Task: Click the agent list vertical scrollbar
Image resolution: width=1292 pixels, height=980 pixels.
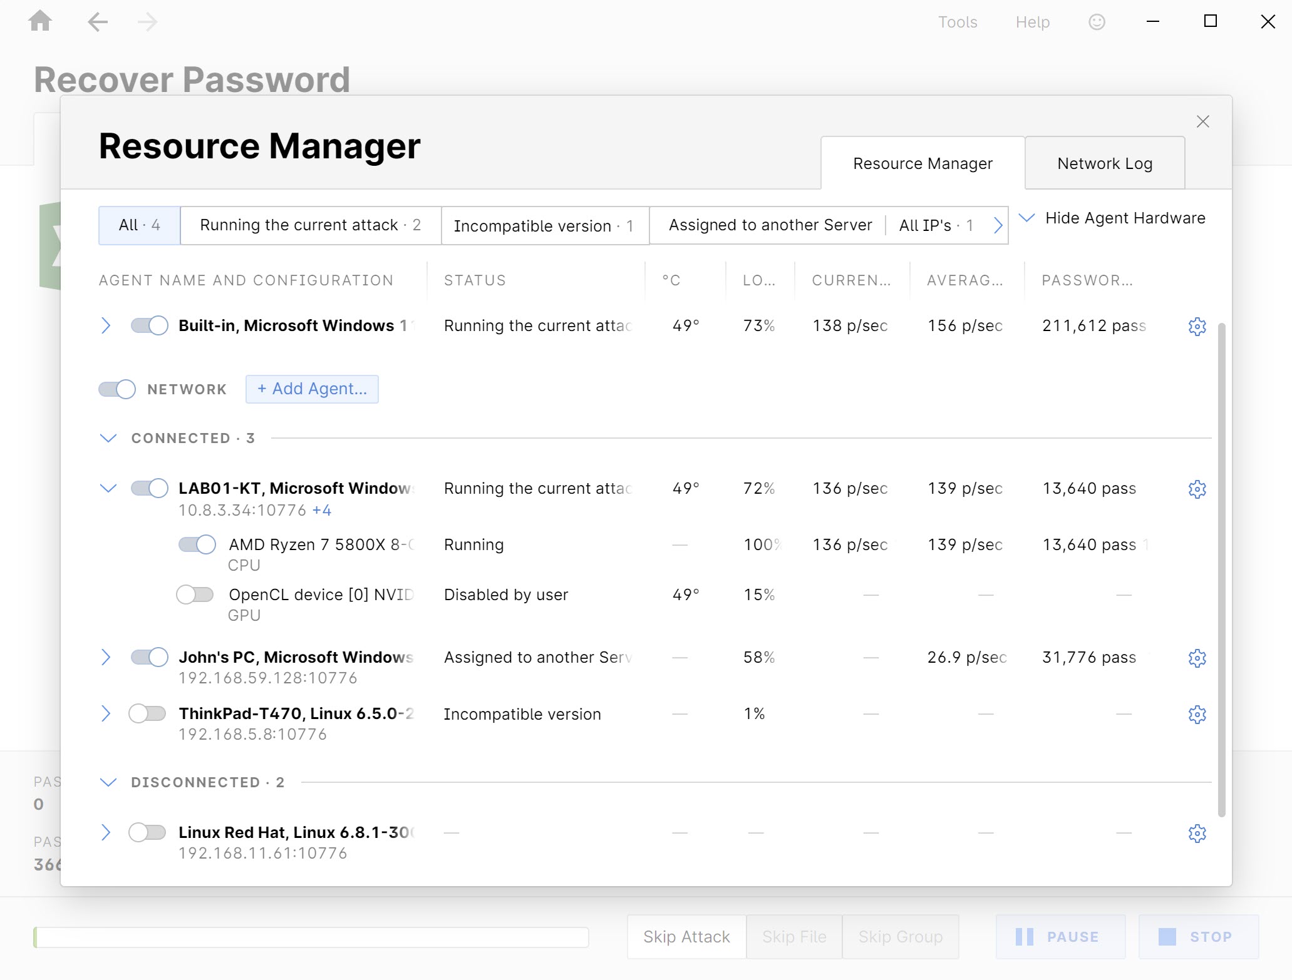Action: click(1221, 569)
